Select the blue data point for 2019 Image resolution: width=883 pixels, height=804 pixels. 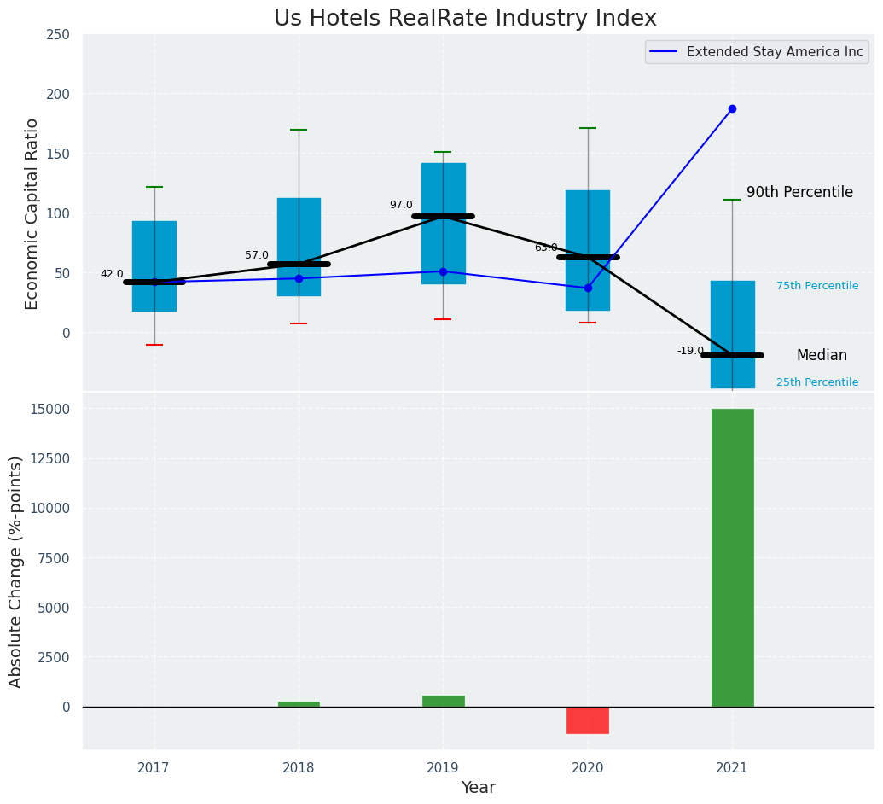(443, 271)
